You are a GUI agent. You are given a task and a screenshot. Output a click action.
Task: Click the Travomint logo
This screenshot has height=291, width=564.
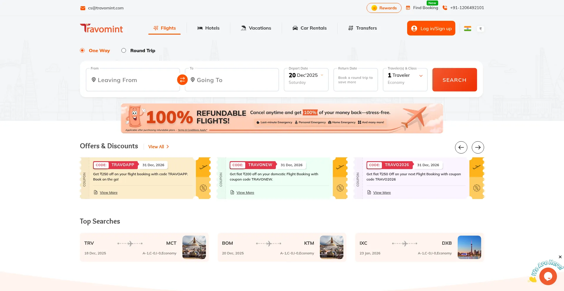101,28
